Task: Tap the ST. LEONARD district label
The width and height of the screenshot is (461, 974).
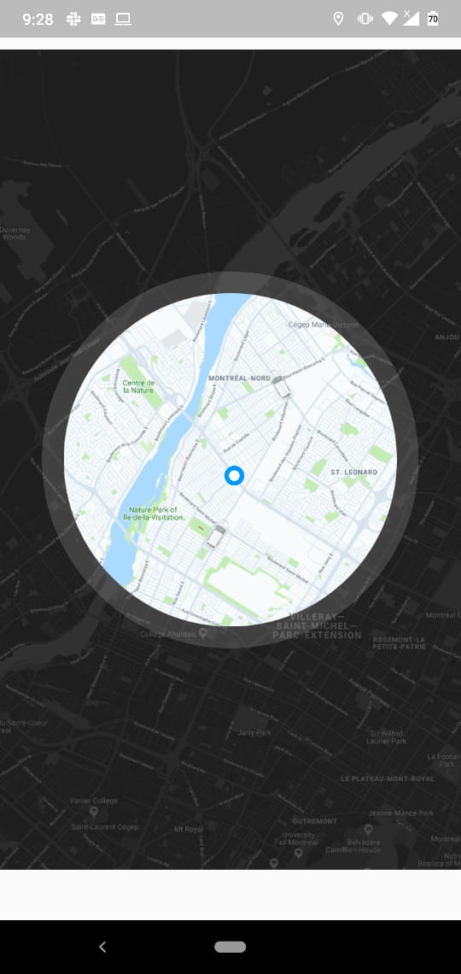Action: click(x=353, y=472)
